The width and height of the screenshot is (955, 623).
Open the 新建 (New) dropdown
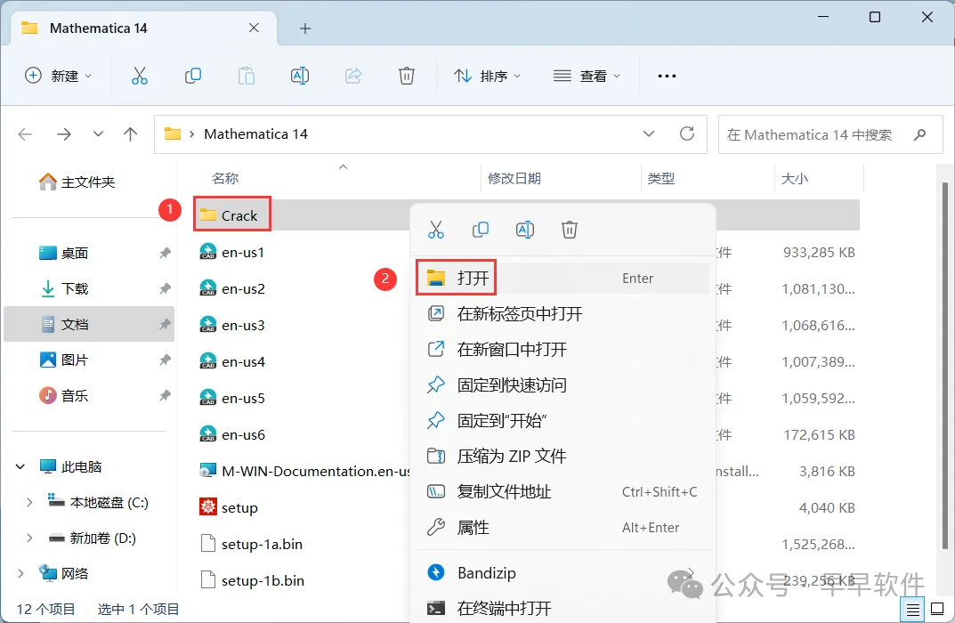click(x=59, y=76)
